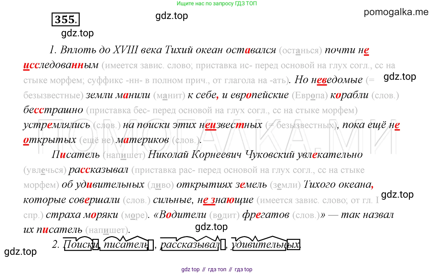Click the exercise number 355 box
The image size is (434, 274).
click(x=65, y=19)
